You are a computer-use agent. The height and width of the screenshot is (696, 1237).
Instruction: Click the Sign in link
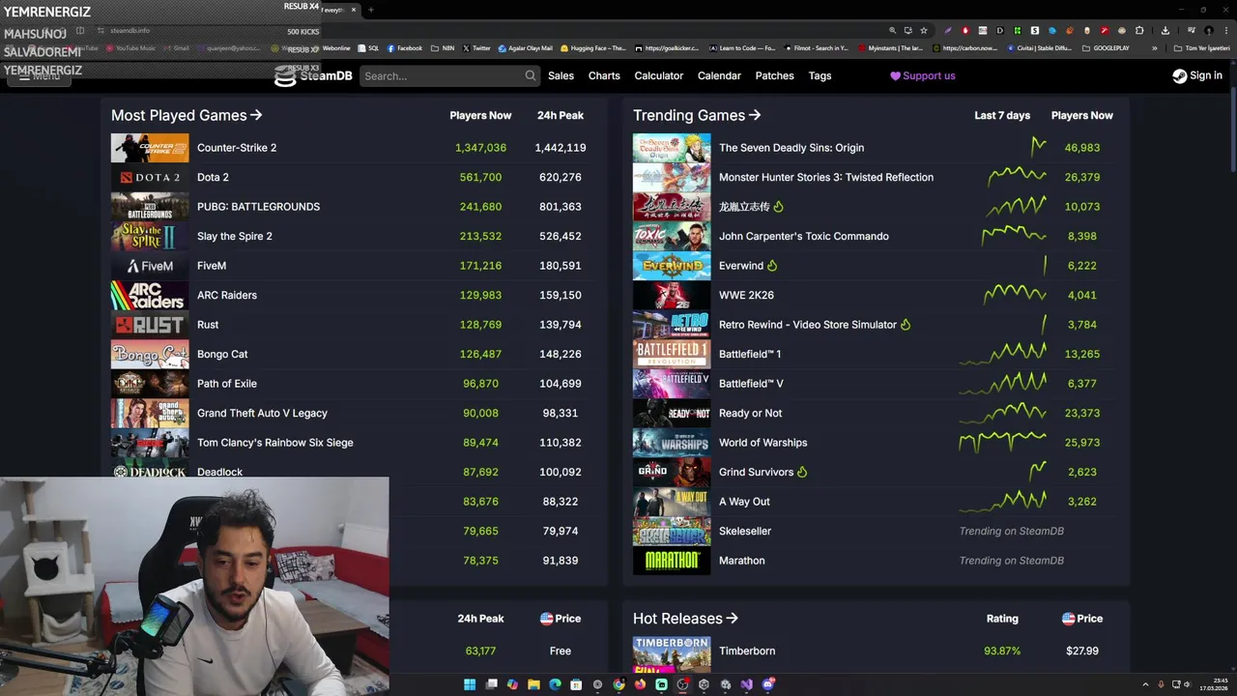pyautogui.click(x=1197, y=75)
